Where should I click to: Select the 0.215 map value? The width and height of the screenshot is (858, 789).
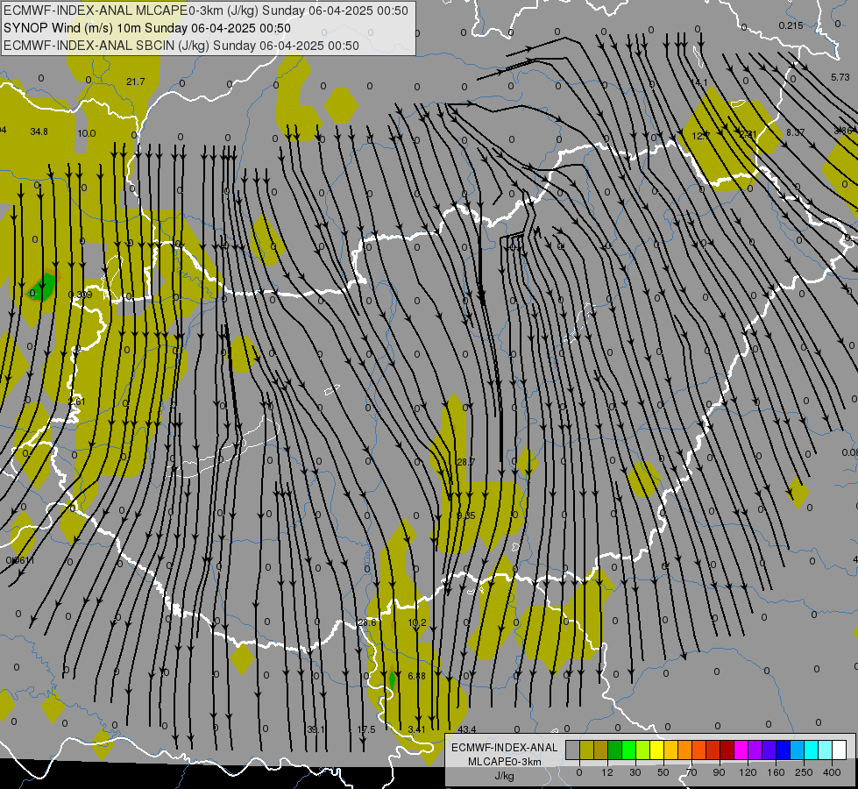pos(791,25)
